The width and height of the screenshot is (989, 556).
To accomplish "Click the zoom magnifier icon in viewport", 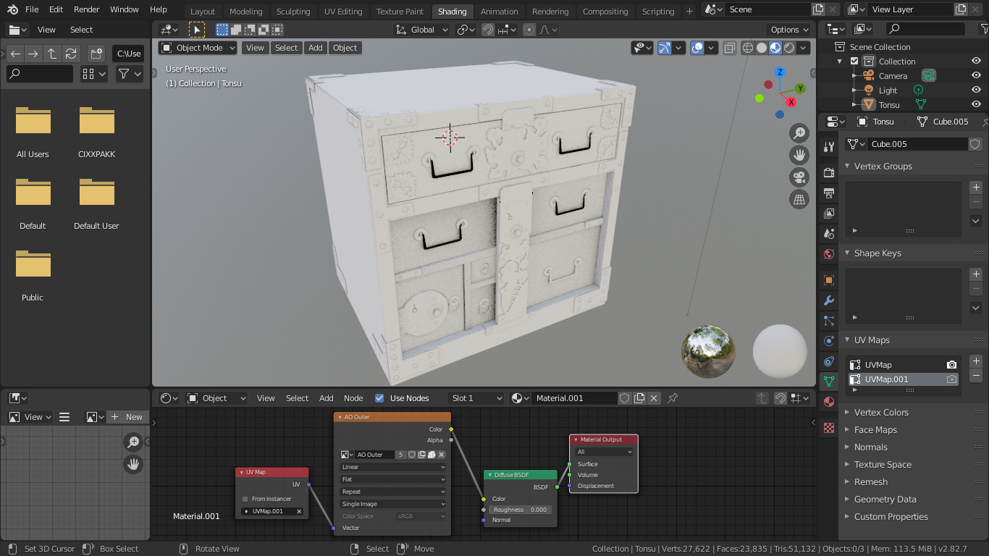I will coord(799,132).
